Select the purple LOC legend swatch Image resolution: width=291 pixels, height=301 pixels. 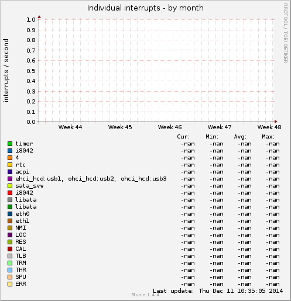tap(10, 235)
